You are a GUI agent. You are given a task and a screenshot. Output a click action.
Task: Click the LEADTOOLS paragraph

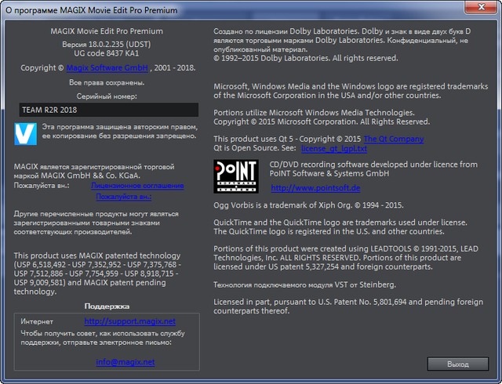[346, 258]
